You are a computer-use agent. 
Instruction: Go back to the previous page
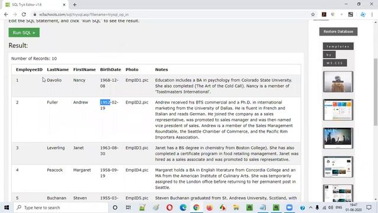click(x=6, y=14)
